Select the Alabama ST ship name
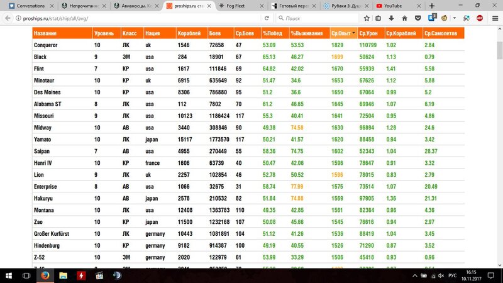The image size is (503, 283). pyautogui.click(x=48, y=104)
